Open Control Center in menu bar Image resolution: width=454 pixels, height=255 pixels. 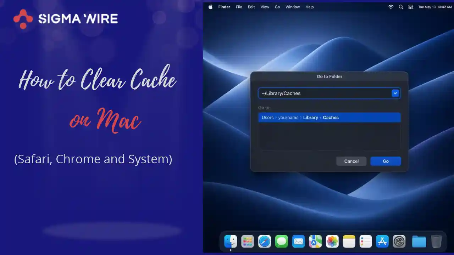pyautogui.click(x=411, y=7)
